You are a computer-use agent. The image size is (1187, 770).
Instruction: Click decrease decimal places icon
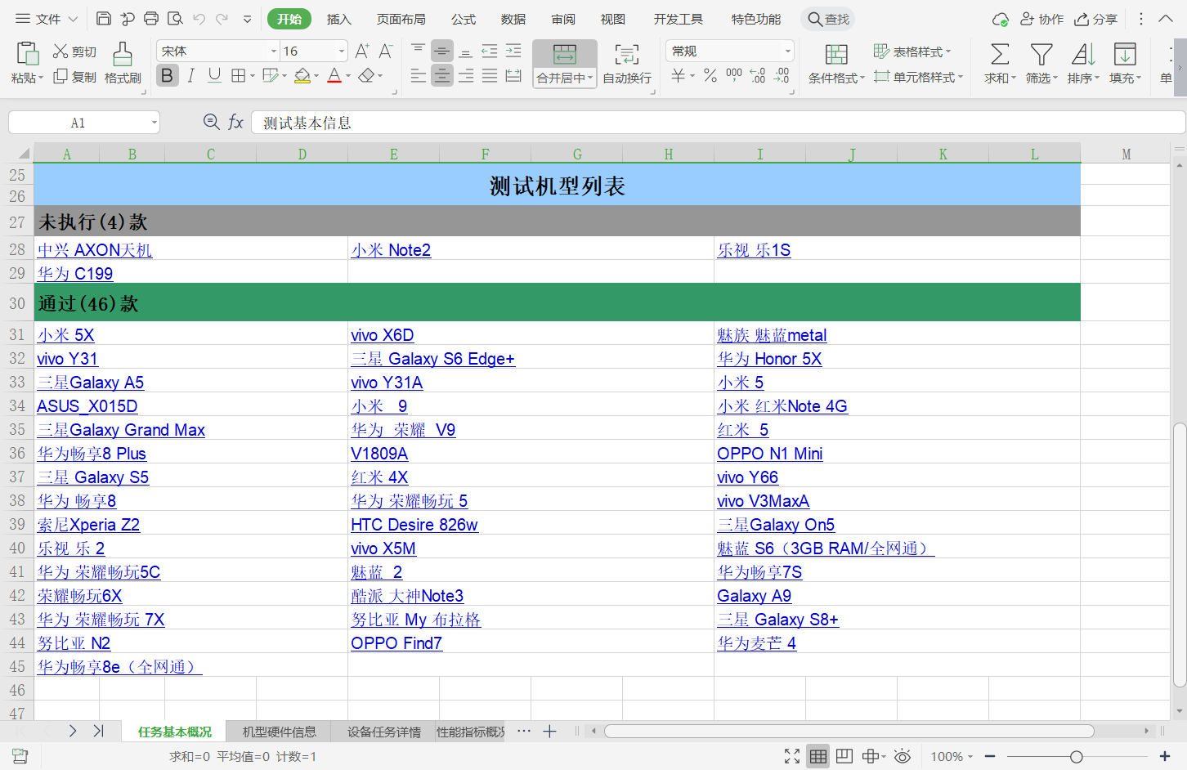pyautogui.click(x=782, y=76)
